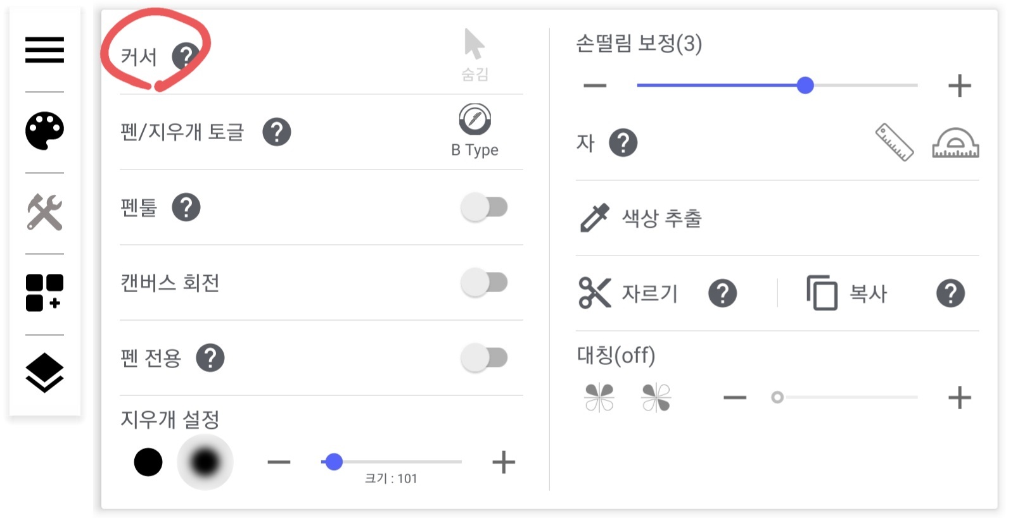Screen dimensions: 1013x518
Task: Open the layers panel
Action: pos(44,373)
